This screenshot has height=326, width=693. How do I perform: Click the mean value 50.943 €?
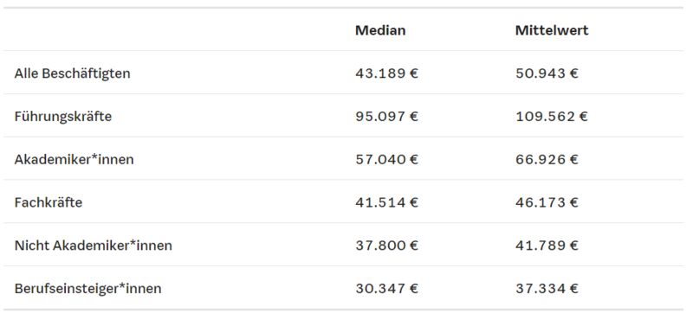(x=547, y=74)
